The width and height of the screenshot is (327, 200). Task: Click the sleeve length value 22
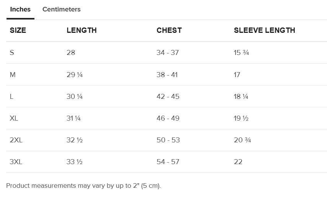[238, 162]
